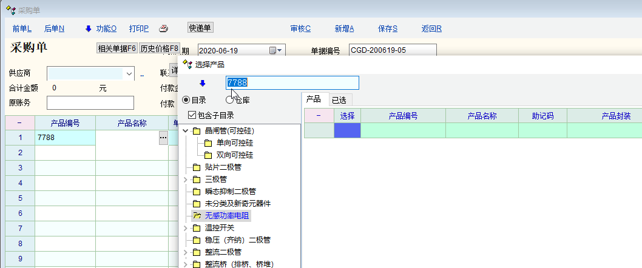Select the 目录 radio button

(187, 100)
